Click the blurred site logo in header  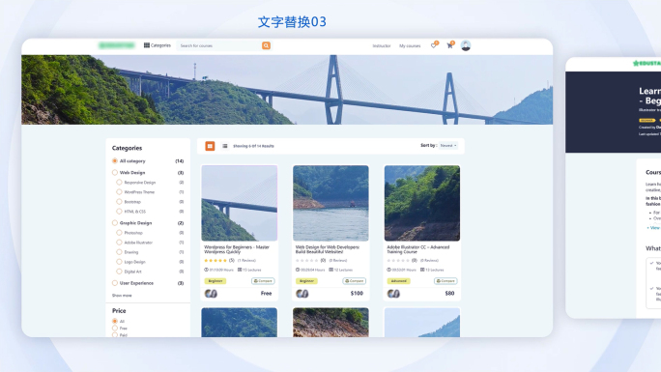(117, 45)
